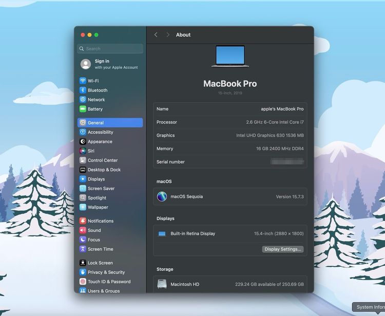385x316 pixels.
Task: Click the 15-inch, 2019 subtitle
Action: [230, 93]
